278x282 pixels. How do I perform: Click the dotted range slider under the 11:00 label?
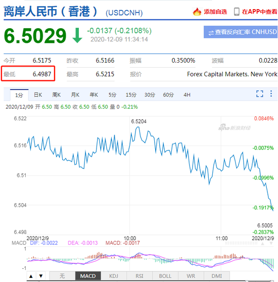pos(241,243)
